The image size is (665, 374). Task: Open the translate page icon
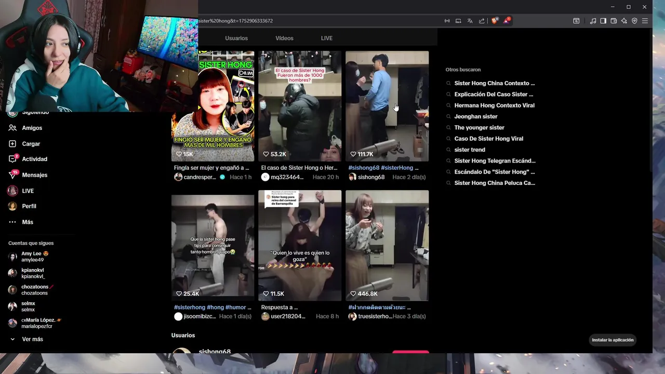[x=470, y=21]
